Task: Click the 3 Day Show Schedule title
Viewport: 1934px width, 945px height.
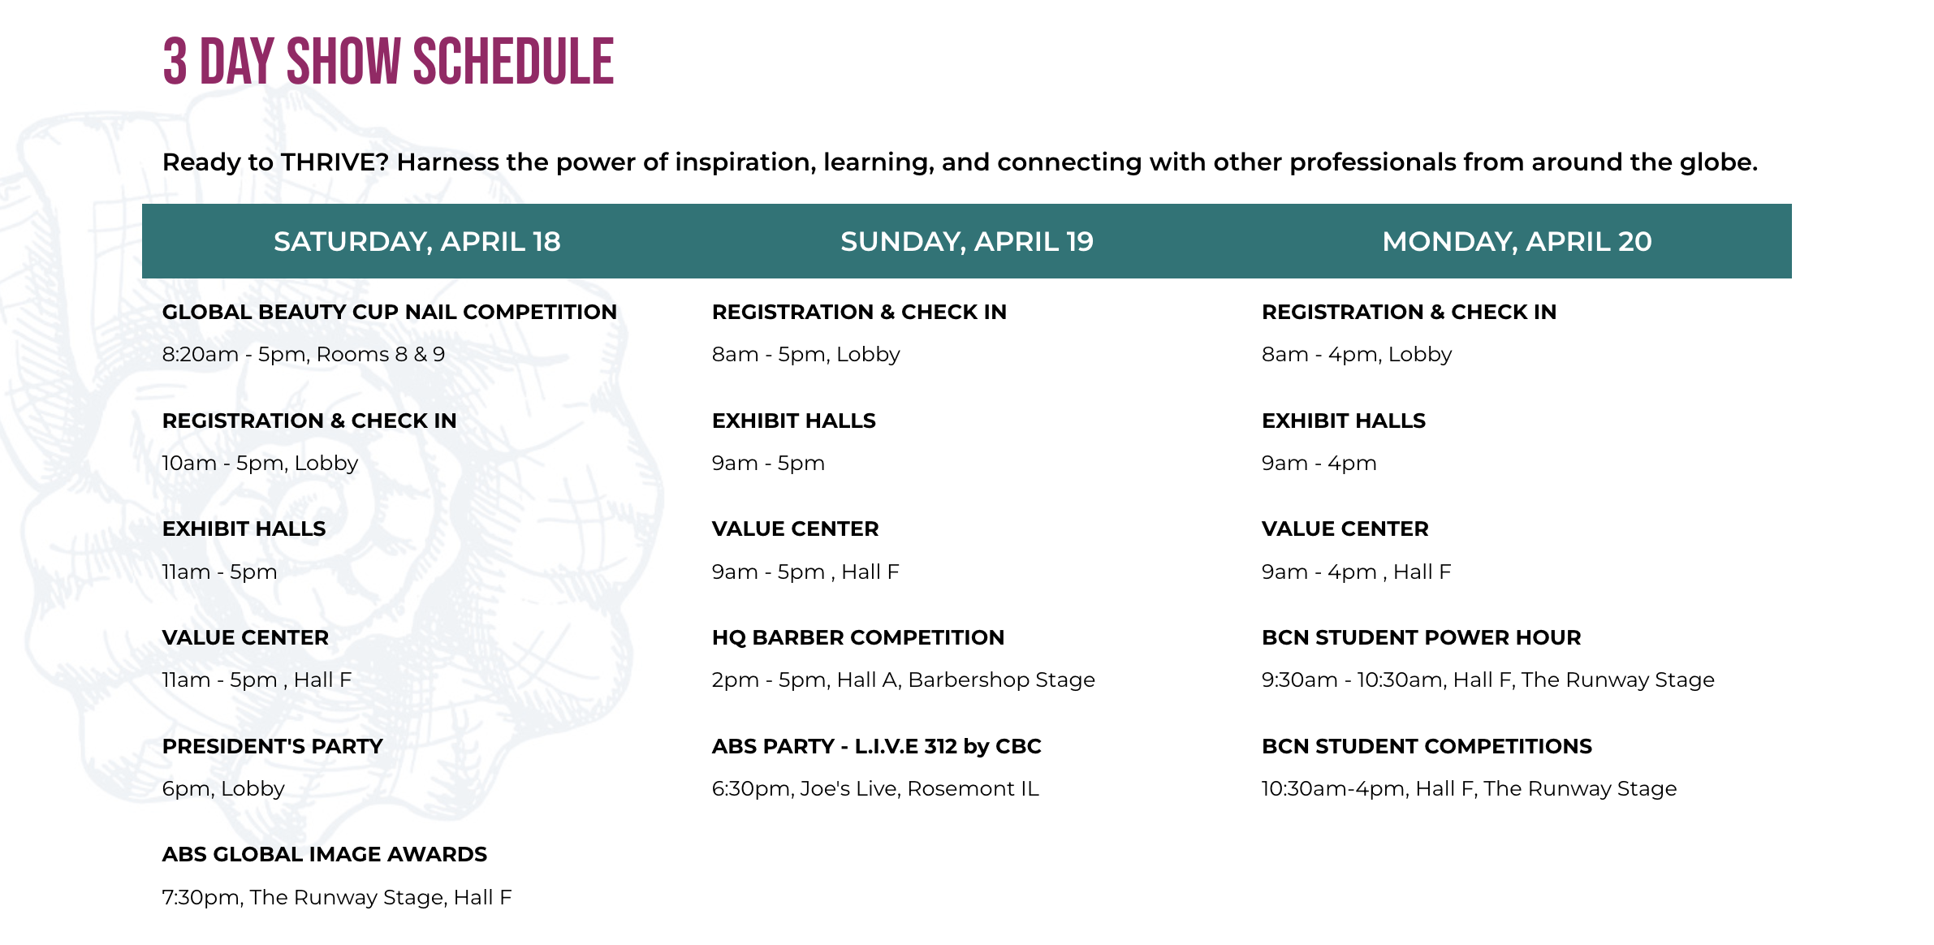Action: point(388,62)
